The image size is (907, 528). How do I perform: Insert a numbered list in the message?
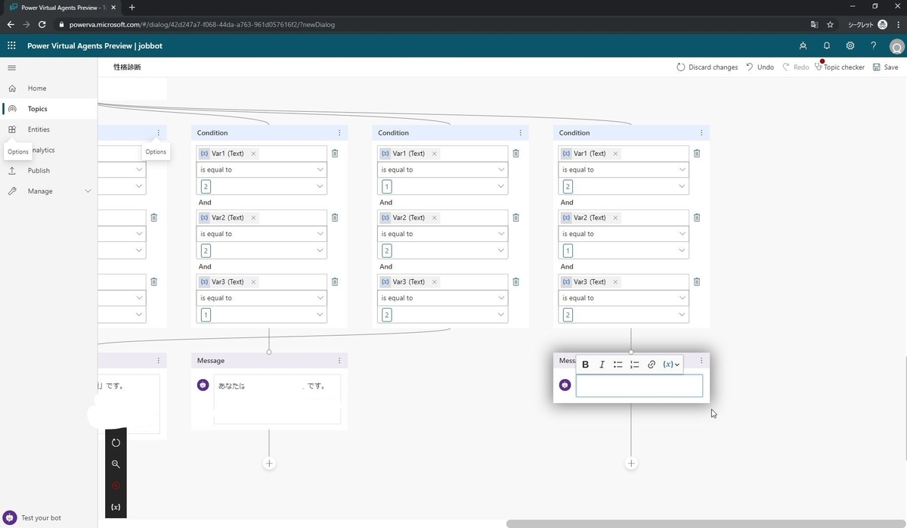(x=634, y=365)
